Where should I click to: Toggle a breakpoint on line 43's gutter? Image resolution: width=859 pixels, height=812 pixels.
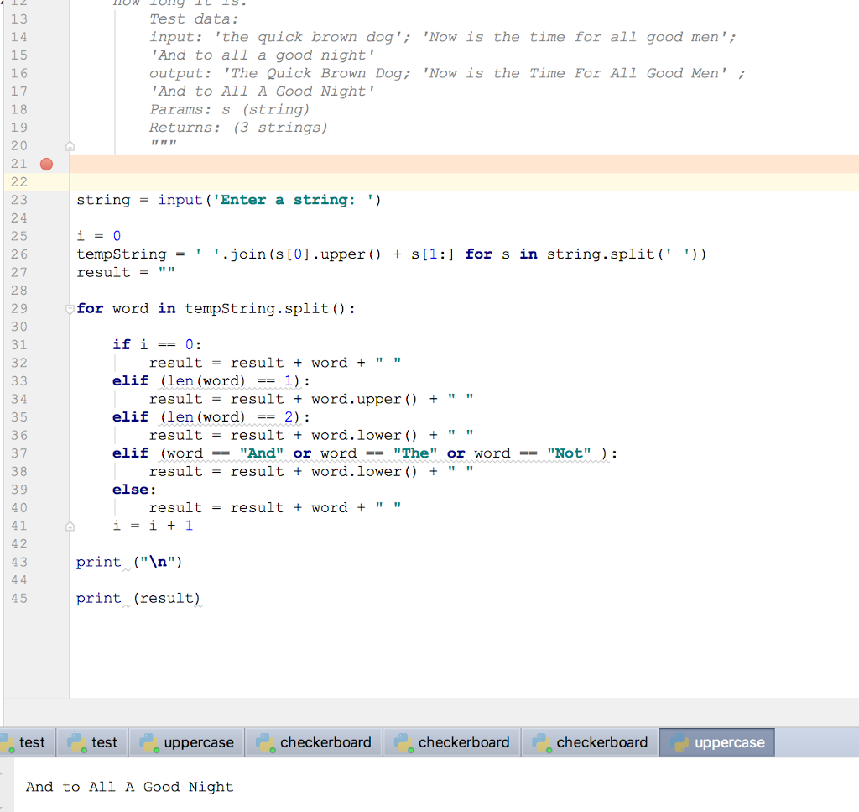(46, 562)
